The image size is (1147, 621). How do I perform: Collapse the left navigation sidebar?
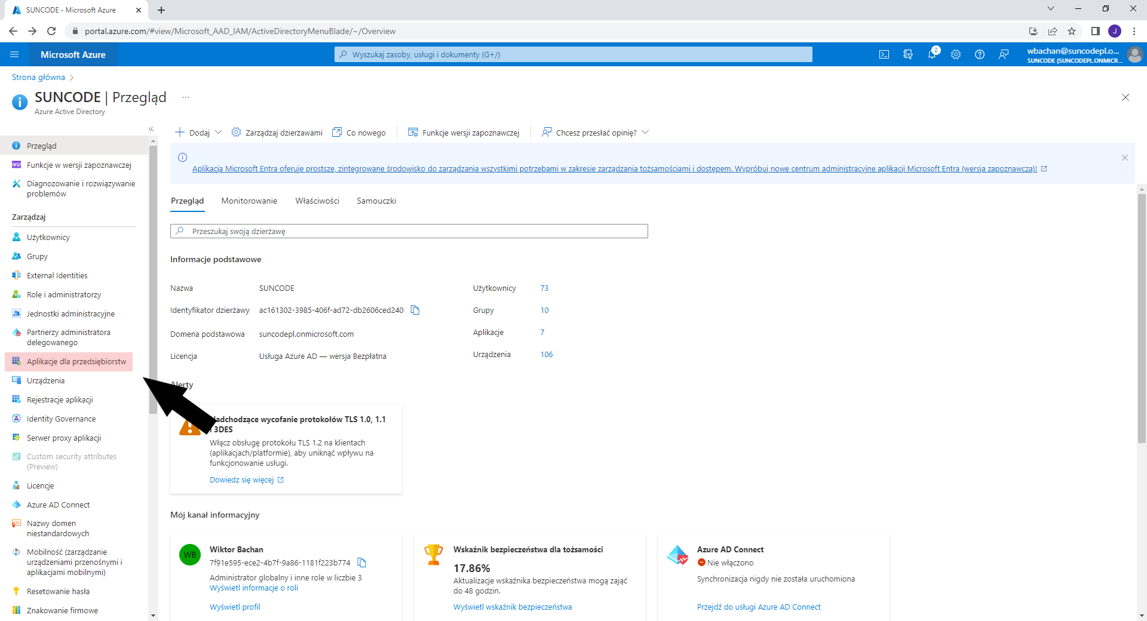151,129
